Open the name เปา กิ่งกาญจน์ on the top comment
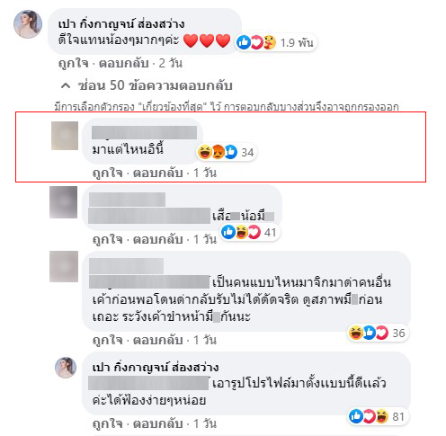The width and height of the screenshot is (446, 436). tap(121, 24)
